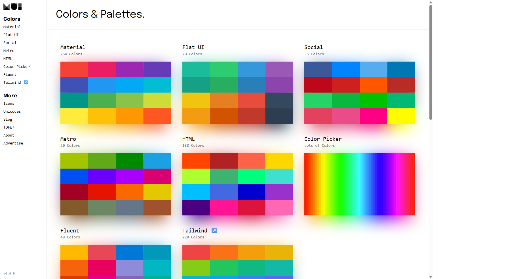The width and height of the screenshot is (525, 279).
Task: Click the scrollbar up arrow
Action: [x=431, y=2]
